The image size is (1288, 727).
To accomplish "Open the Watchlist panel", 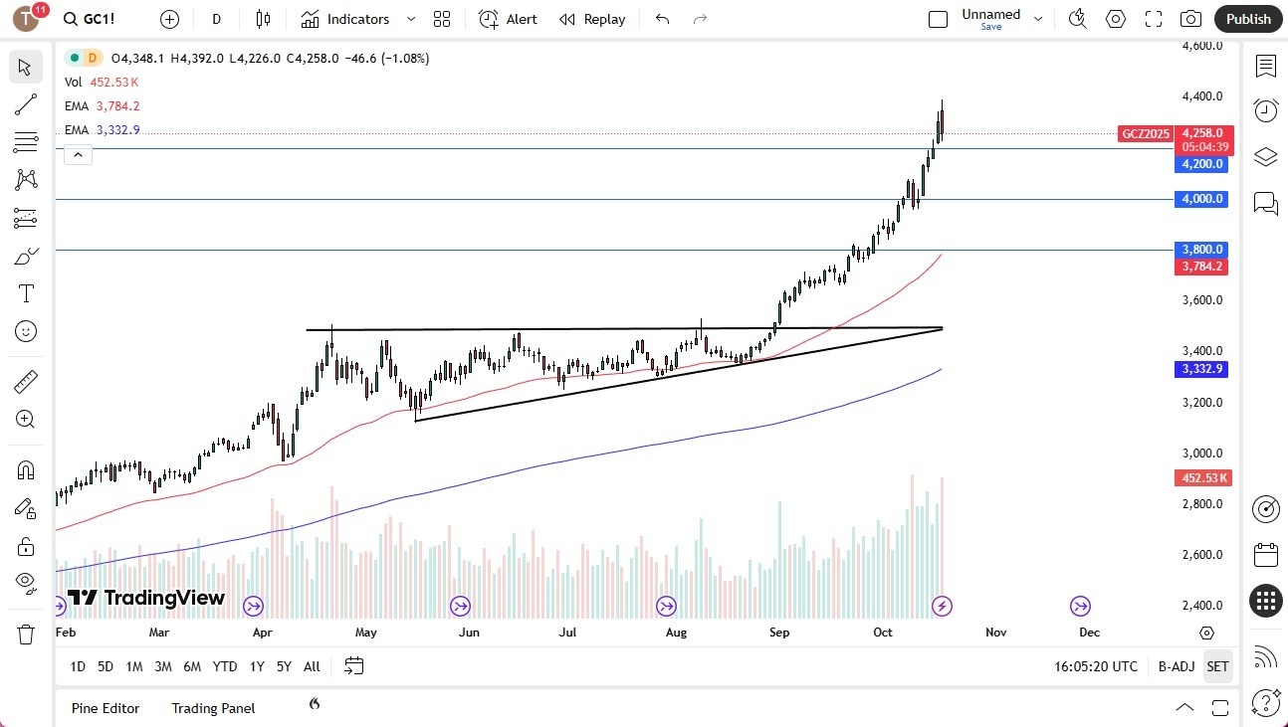I will (1265, 66).
